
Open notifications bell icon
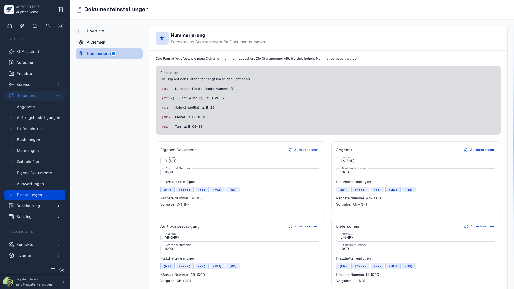tap(48, 26)
